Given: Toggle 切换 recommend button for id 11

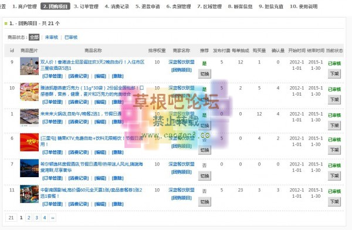Looking at the screenshot, I should click(205, 202).
